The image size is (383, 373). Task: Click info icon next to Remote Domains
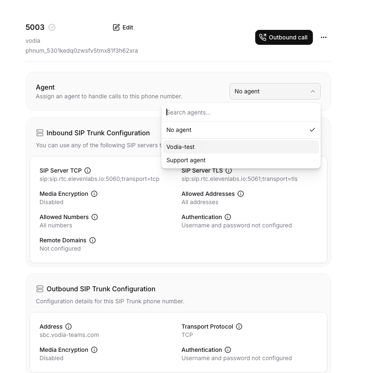(93, 240)
